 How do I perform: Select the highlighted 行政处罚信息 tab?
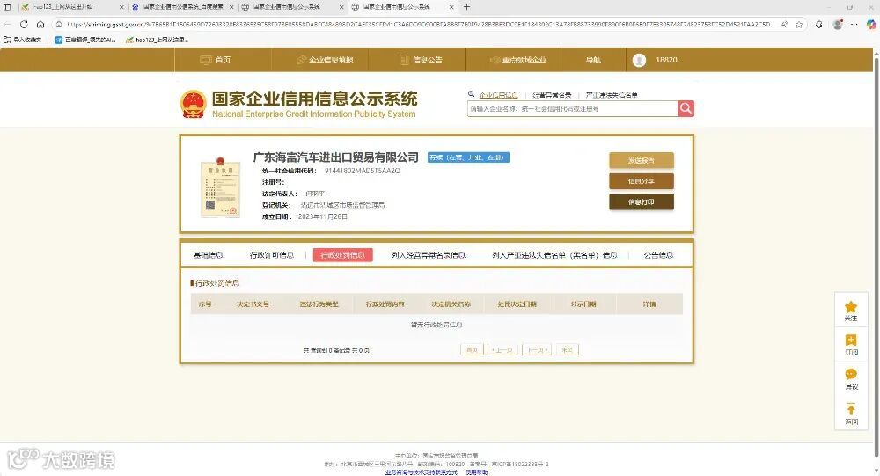[342, 255]
